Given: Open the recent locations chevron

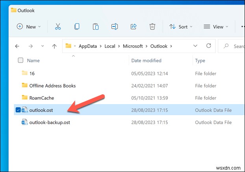Looking at the screenshot, I should [x=43, y=46].
